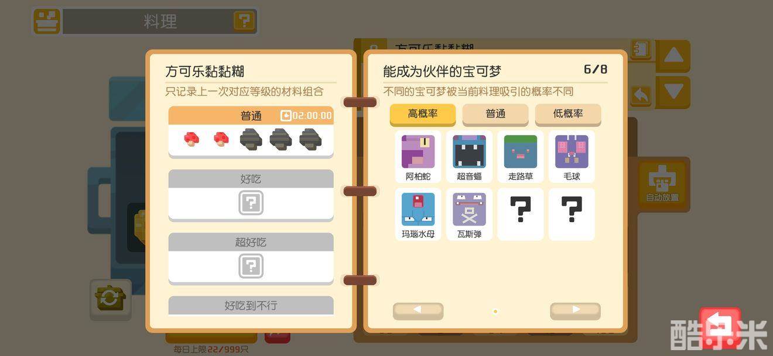Select the 走路草 Pokémon tile
773x356 pixels.
pyautogui.click(x=521, y=157)
